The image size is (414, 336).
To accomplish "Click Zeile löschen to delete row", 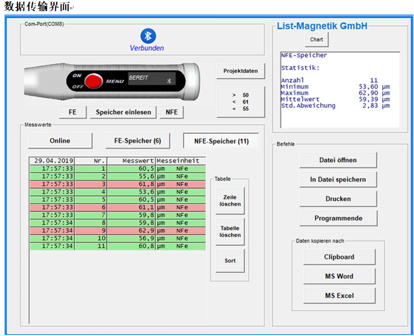I will [x=230, y=201].
